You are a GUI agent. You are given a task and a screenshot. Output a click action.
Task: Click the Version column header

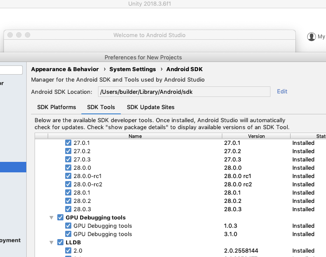[x=256, y=136]
